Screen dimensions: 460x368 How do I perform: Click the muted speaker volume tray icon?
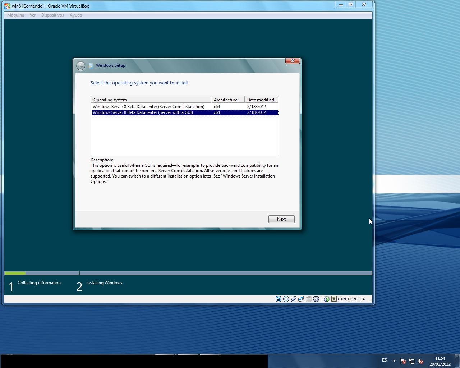420,361
